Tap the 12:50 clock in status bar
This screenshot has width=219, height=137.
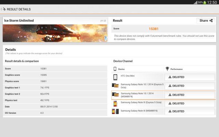(x=212, y=2)
